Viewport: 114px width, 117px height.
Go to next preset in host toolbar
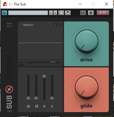(55, 13)
